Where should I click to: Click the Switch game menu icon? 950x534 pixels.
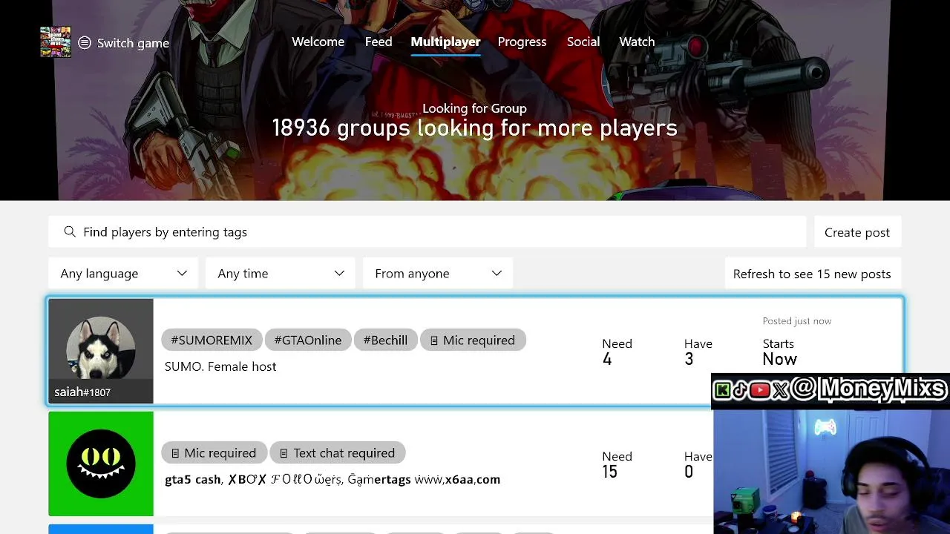85,43
